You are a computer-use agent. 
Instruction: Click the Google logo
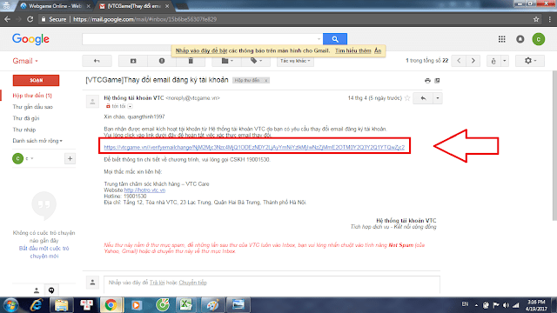pos(30,39)
